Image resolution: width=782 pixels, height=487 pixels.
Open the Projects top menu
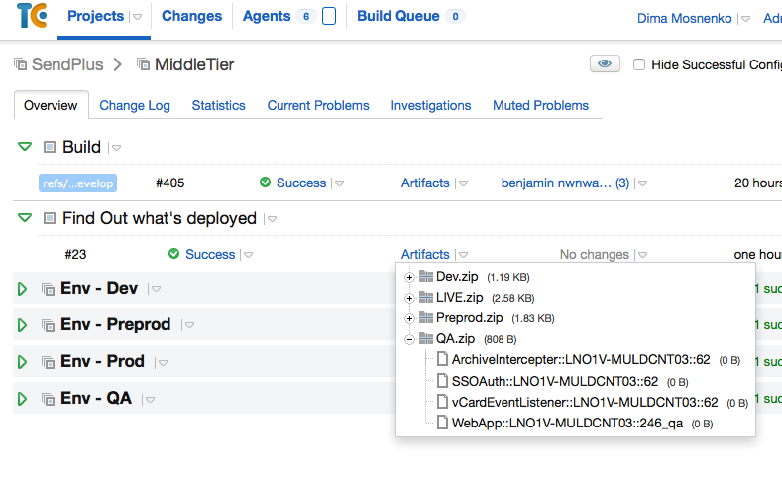tap(95, 16)
